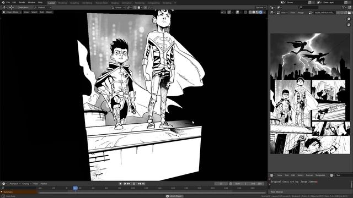Open the Options dropdown in viewport
Image resolution: width=353 pixels, height=198 pixels.
(x=261, y=7)
